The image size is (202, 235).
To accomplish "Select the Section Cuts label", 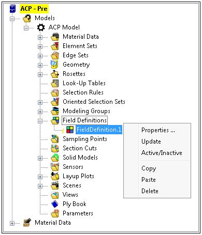I will click(80, 148).
